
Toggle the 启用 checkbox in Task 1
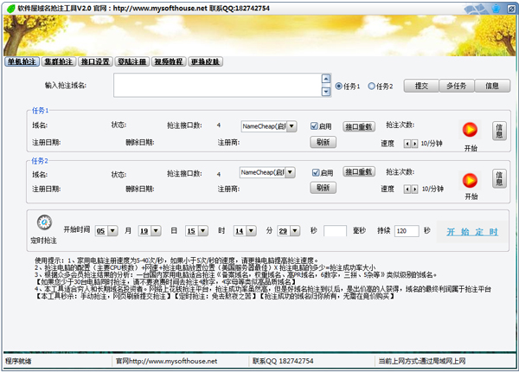tap(316, 126)
